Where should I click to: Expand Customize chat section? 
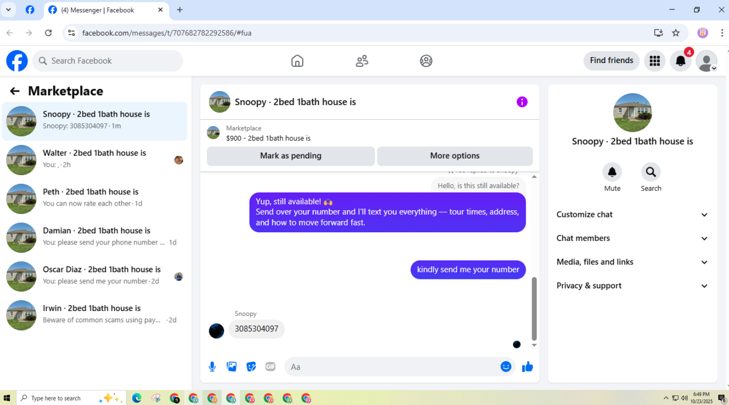click(632, 215)
